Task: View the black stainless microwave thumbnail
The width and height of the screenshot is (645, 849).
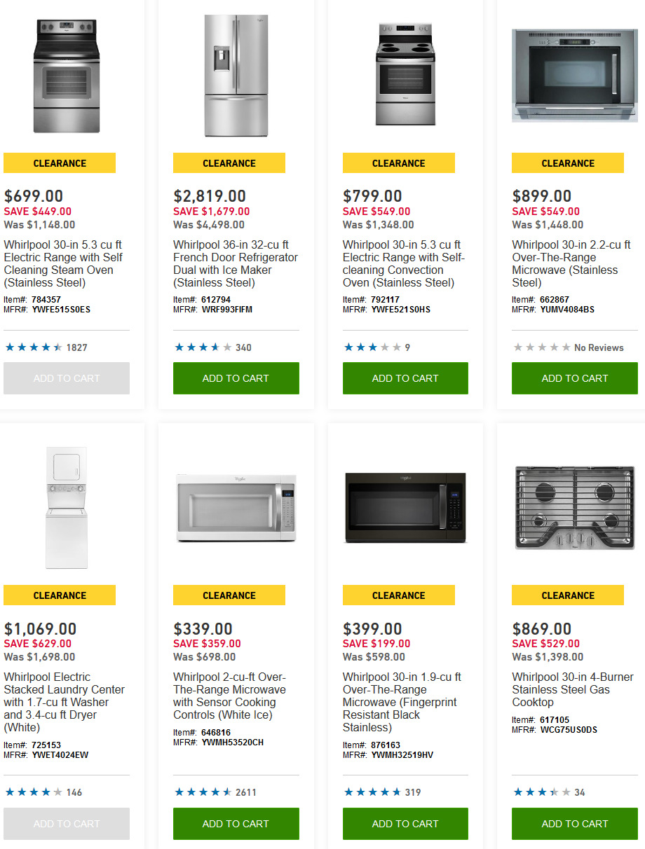Action: tap(405, 507)
